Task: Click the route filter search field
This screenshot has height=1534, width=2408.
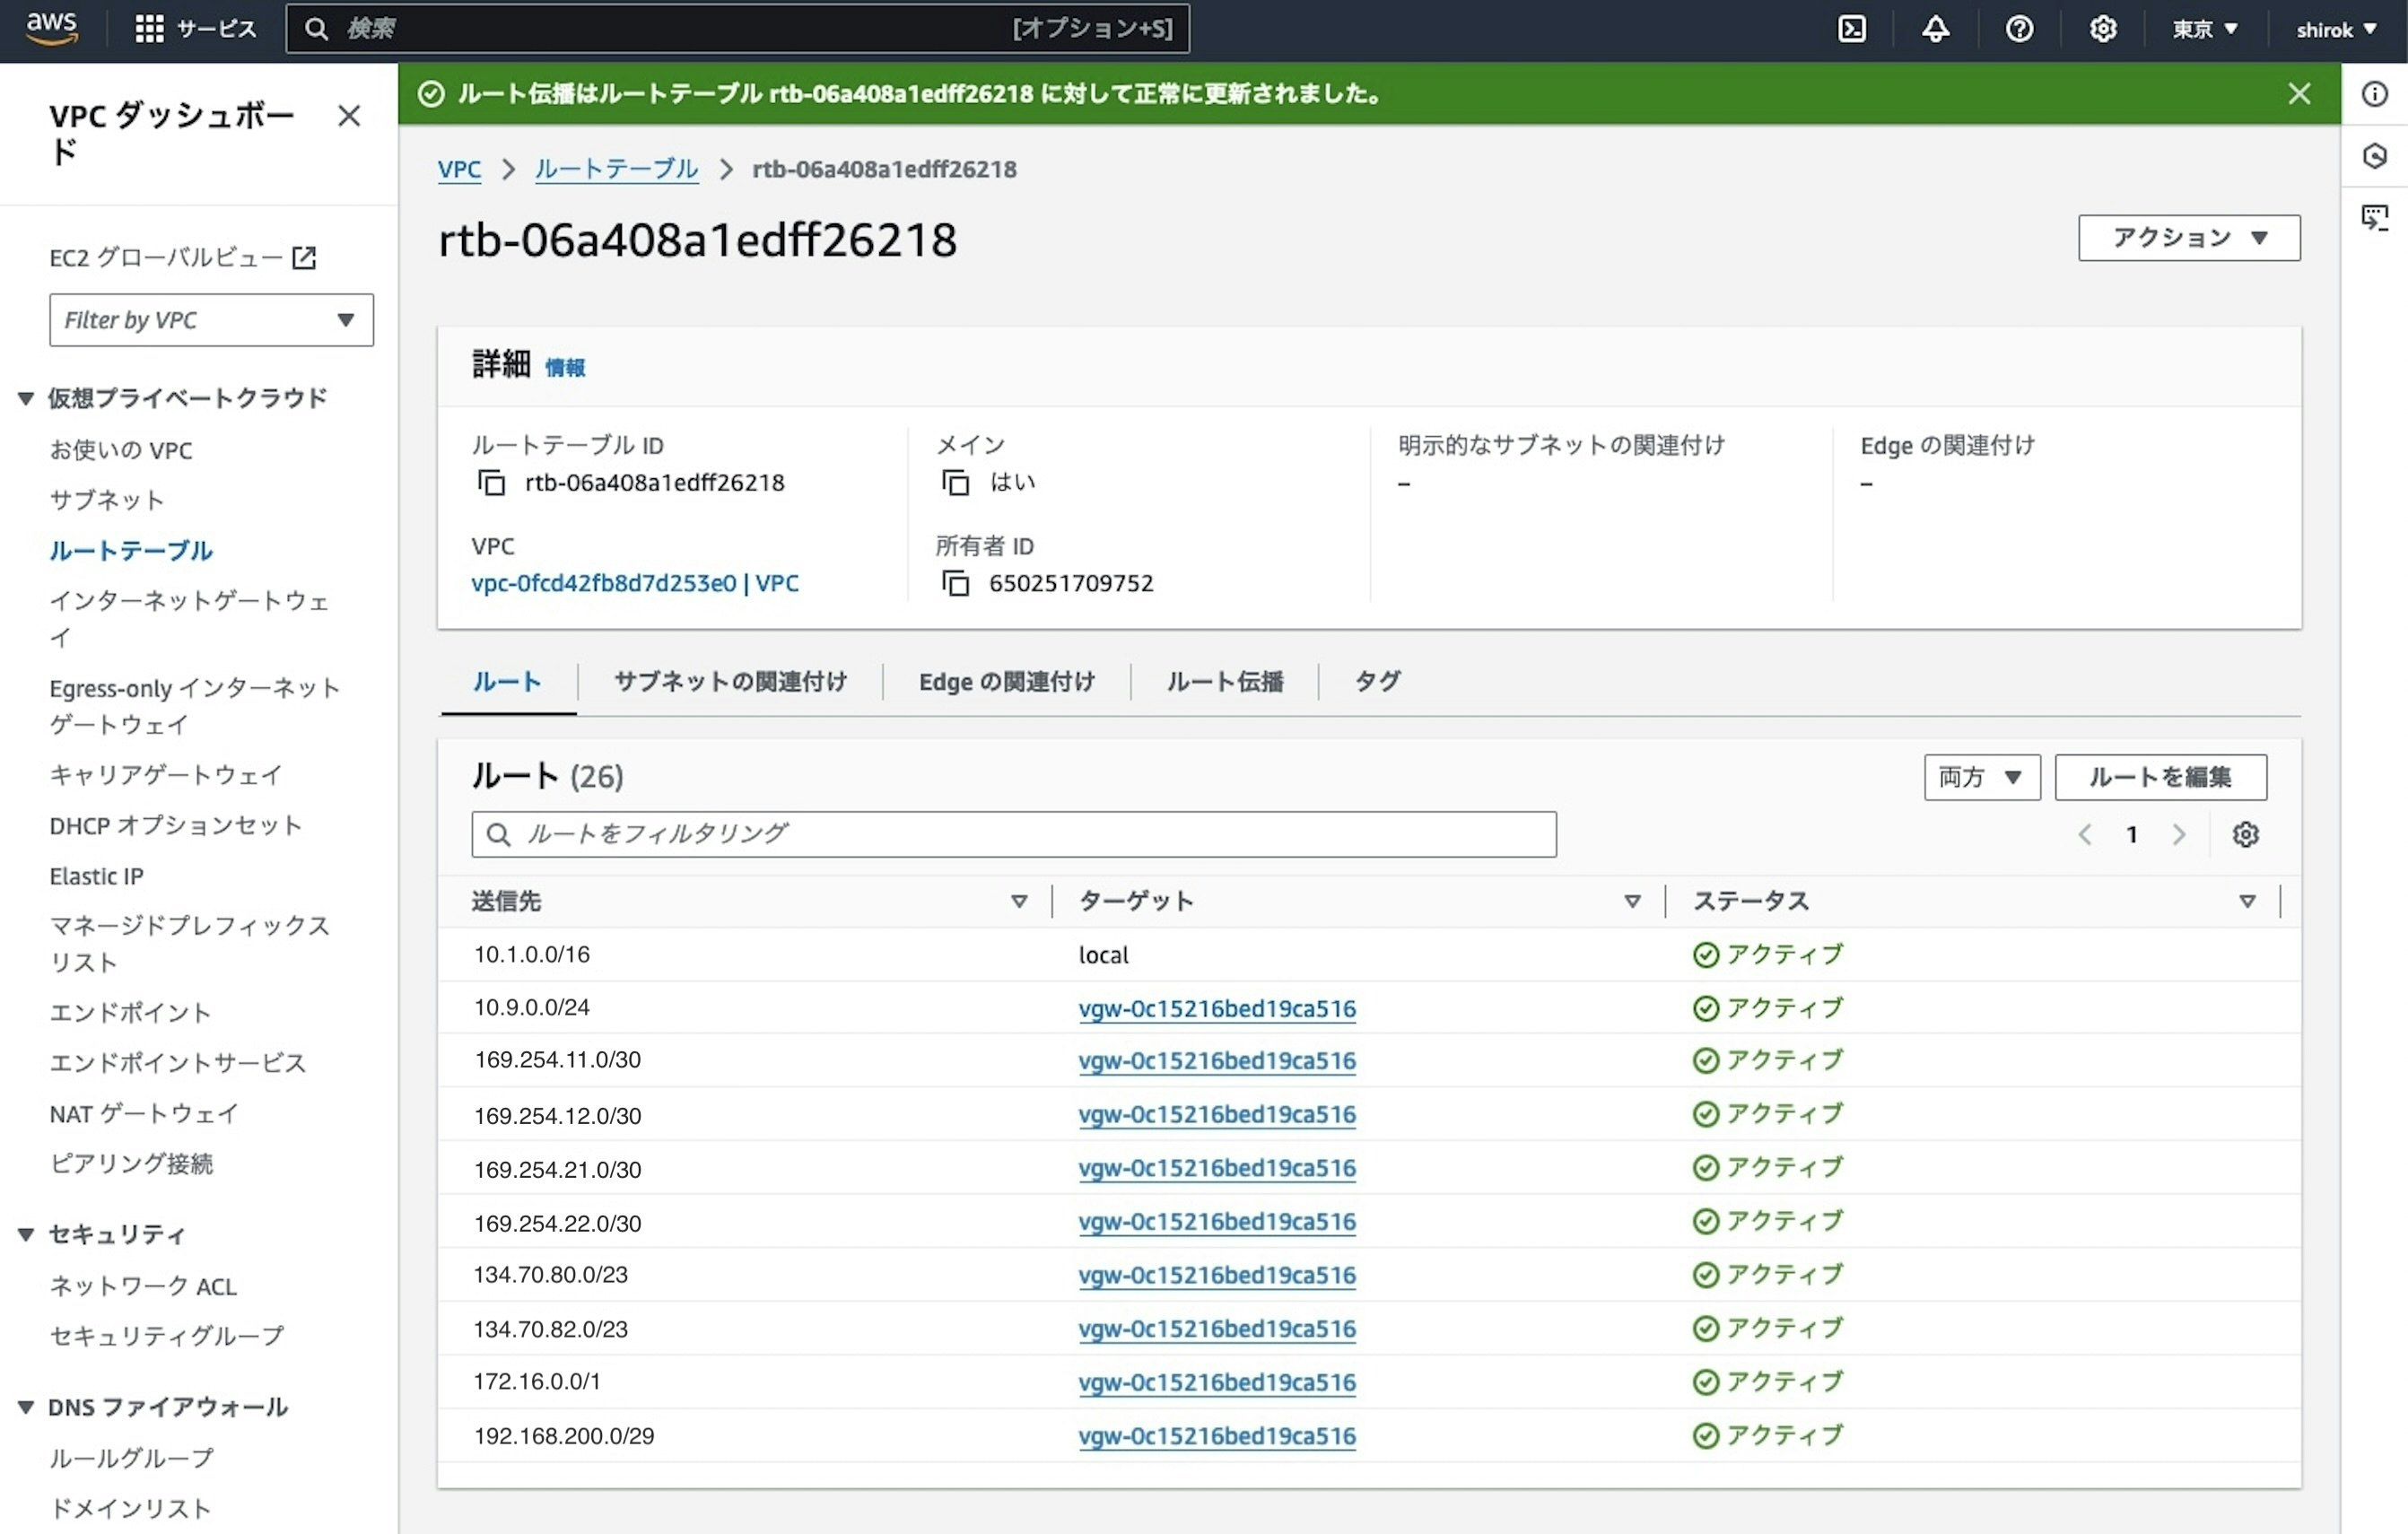Action: (x=1013, y=834)
